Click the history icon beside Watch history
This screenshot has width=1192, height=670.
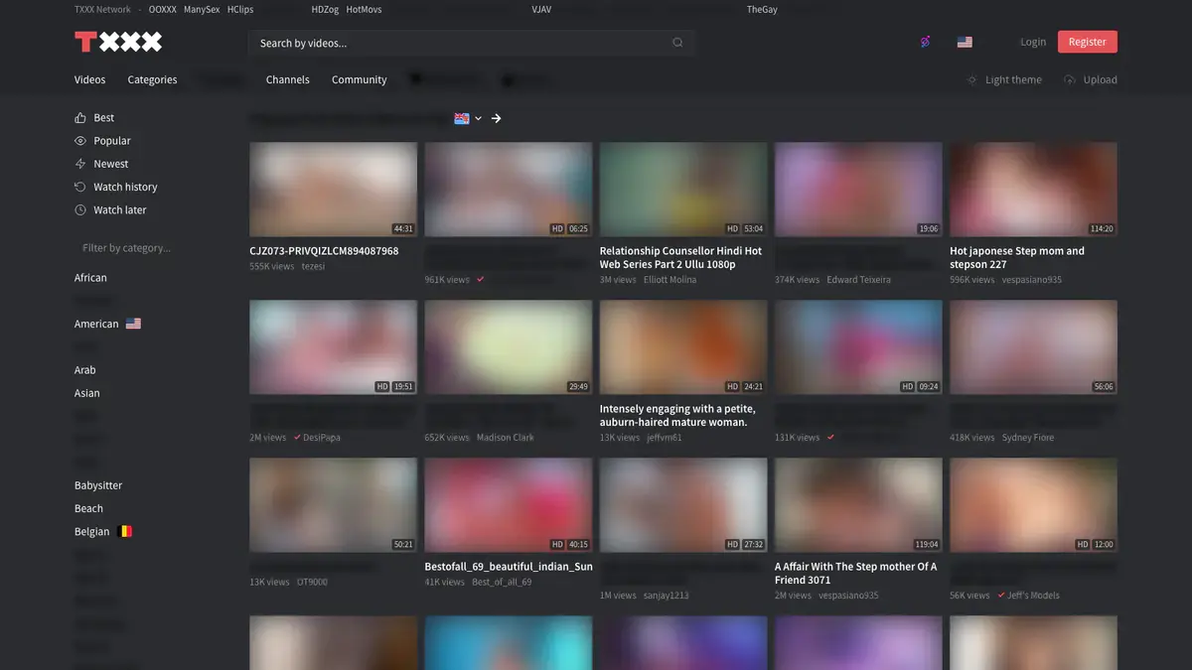[x=80, y=187]
